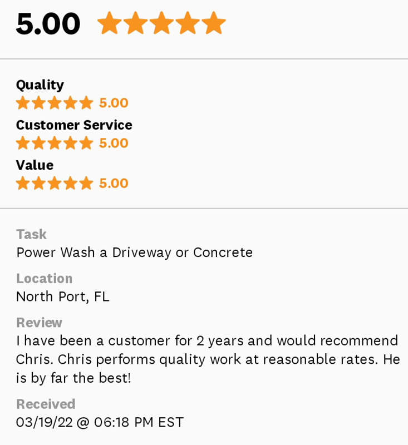408x445 pixels.
Task: Click the North Port, FL location text
Action: click(x=62, y=296)
